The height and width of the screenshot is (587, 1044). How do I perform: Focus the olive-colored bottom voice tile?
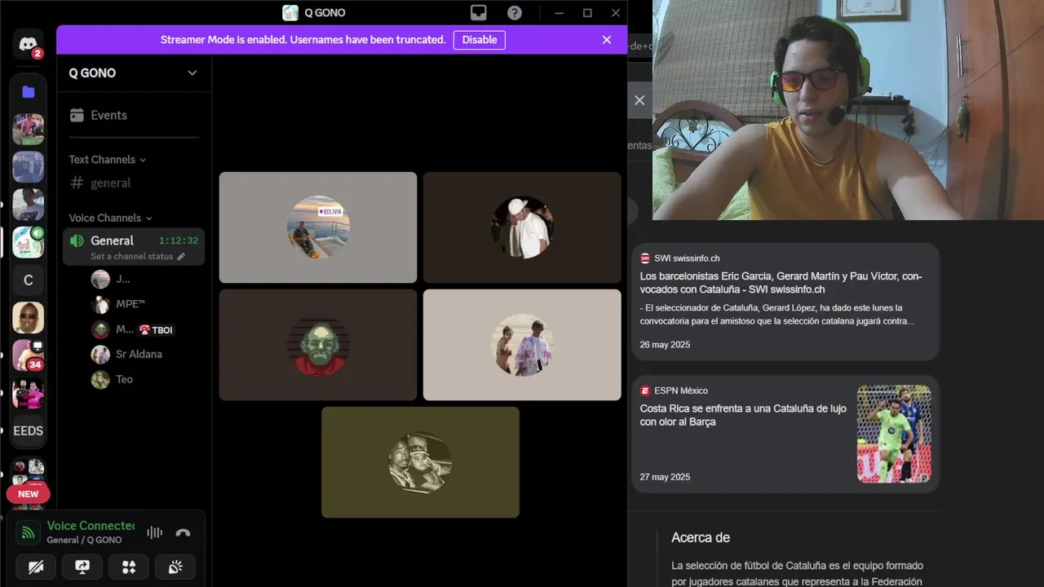[420, 462]
